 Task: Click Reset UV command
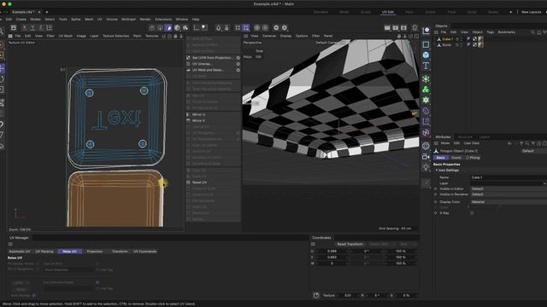tap(199, 182)
